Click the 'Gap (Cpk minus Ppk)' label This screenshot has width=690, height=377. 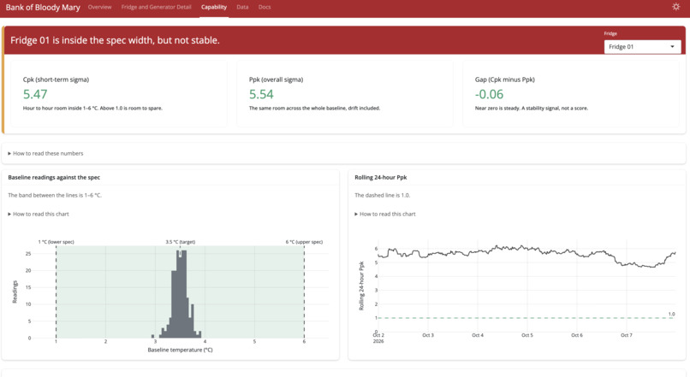point(505,80)
